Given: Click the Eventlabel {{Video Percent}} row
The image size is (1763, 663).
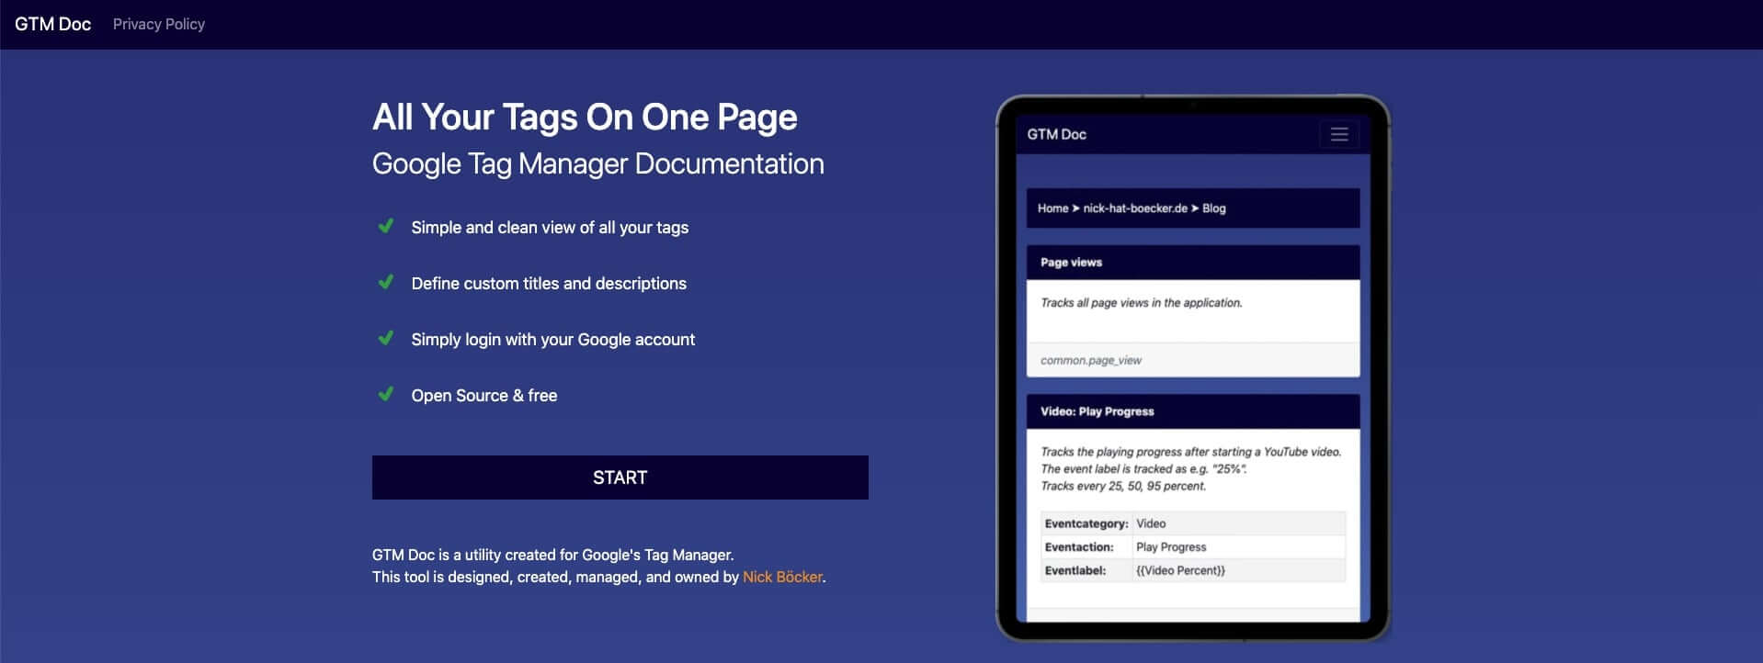Looking at the screenshot, I should pyautogui.click(x=1192, y=570).
